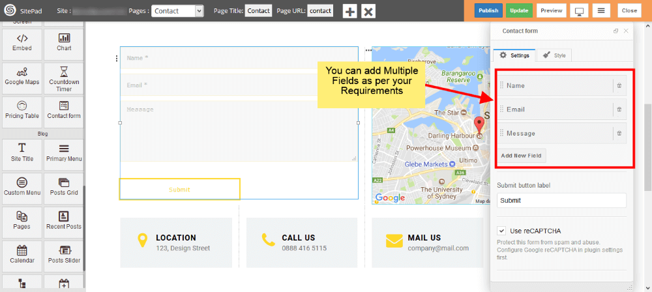Select the Pricing Table widget
Screen dimensions: 652x292
(22, 112)
